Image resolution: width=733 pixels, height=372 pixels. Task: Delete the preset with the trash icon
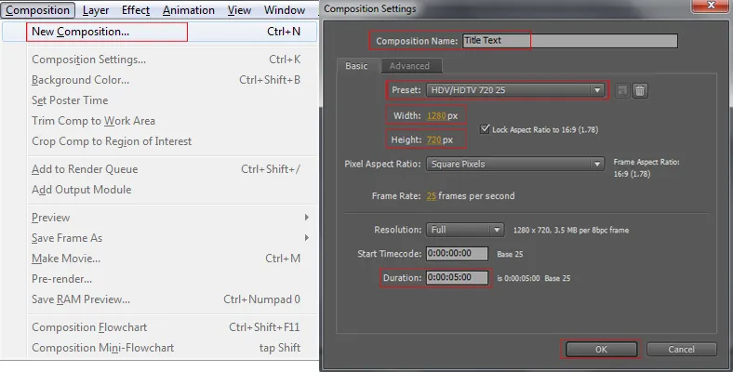click(639, 90)
